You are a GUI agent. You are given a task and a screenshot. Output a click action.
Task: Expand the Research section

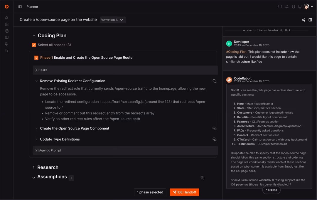pyautogui.click(x=34, y=167)
